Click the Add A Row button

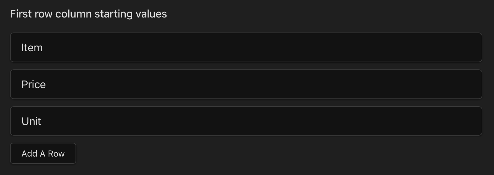click(43, 153)
